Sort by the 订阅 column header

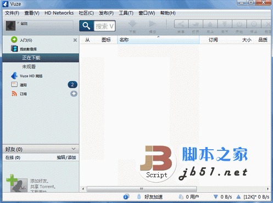(x=213, y=40)
